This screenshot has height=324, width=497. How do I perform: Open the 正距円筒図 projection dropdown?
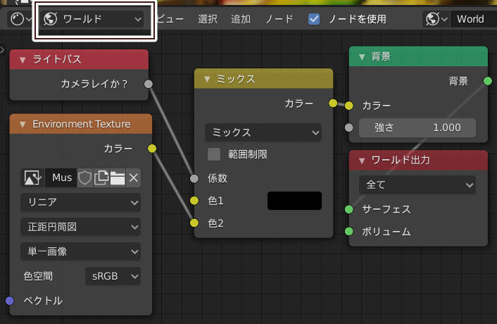pyautogui.click(x=80, y=227)
